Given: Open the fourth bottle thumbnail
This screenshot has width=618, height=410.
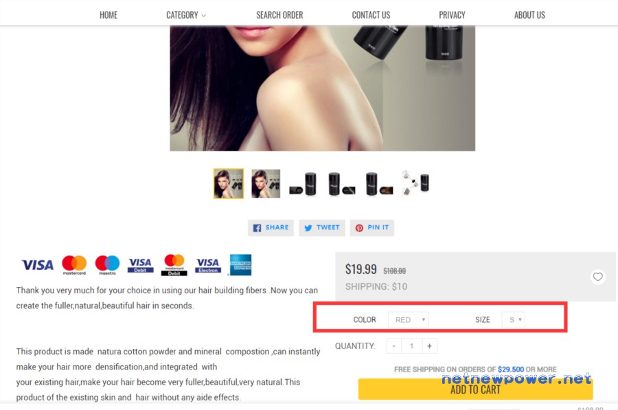Looking at the screenshot, I should tap(341, 184).
